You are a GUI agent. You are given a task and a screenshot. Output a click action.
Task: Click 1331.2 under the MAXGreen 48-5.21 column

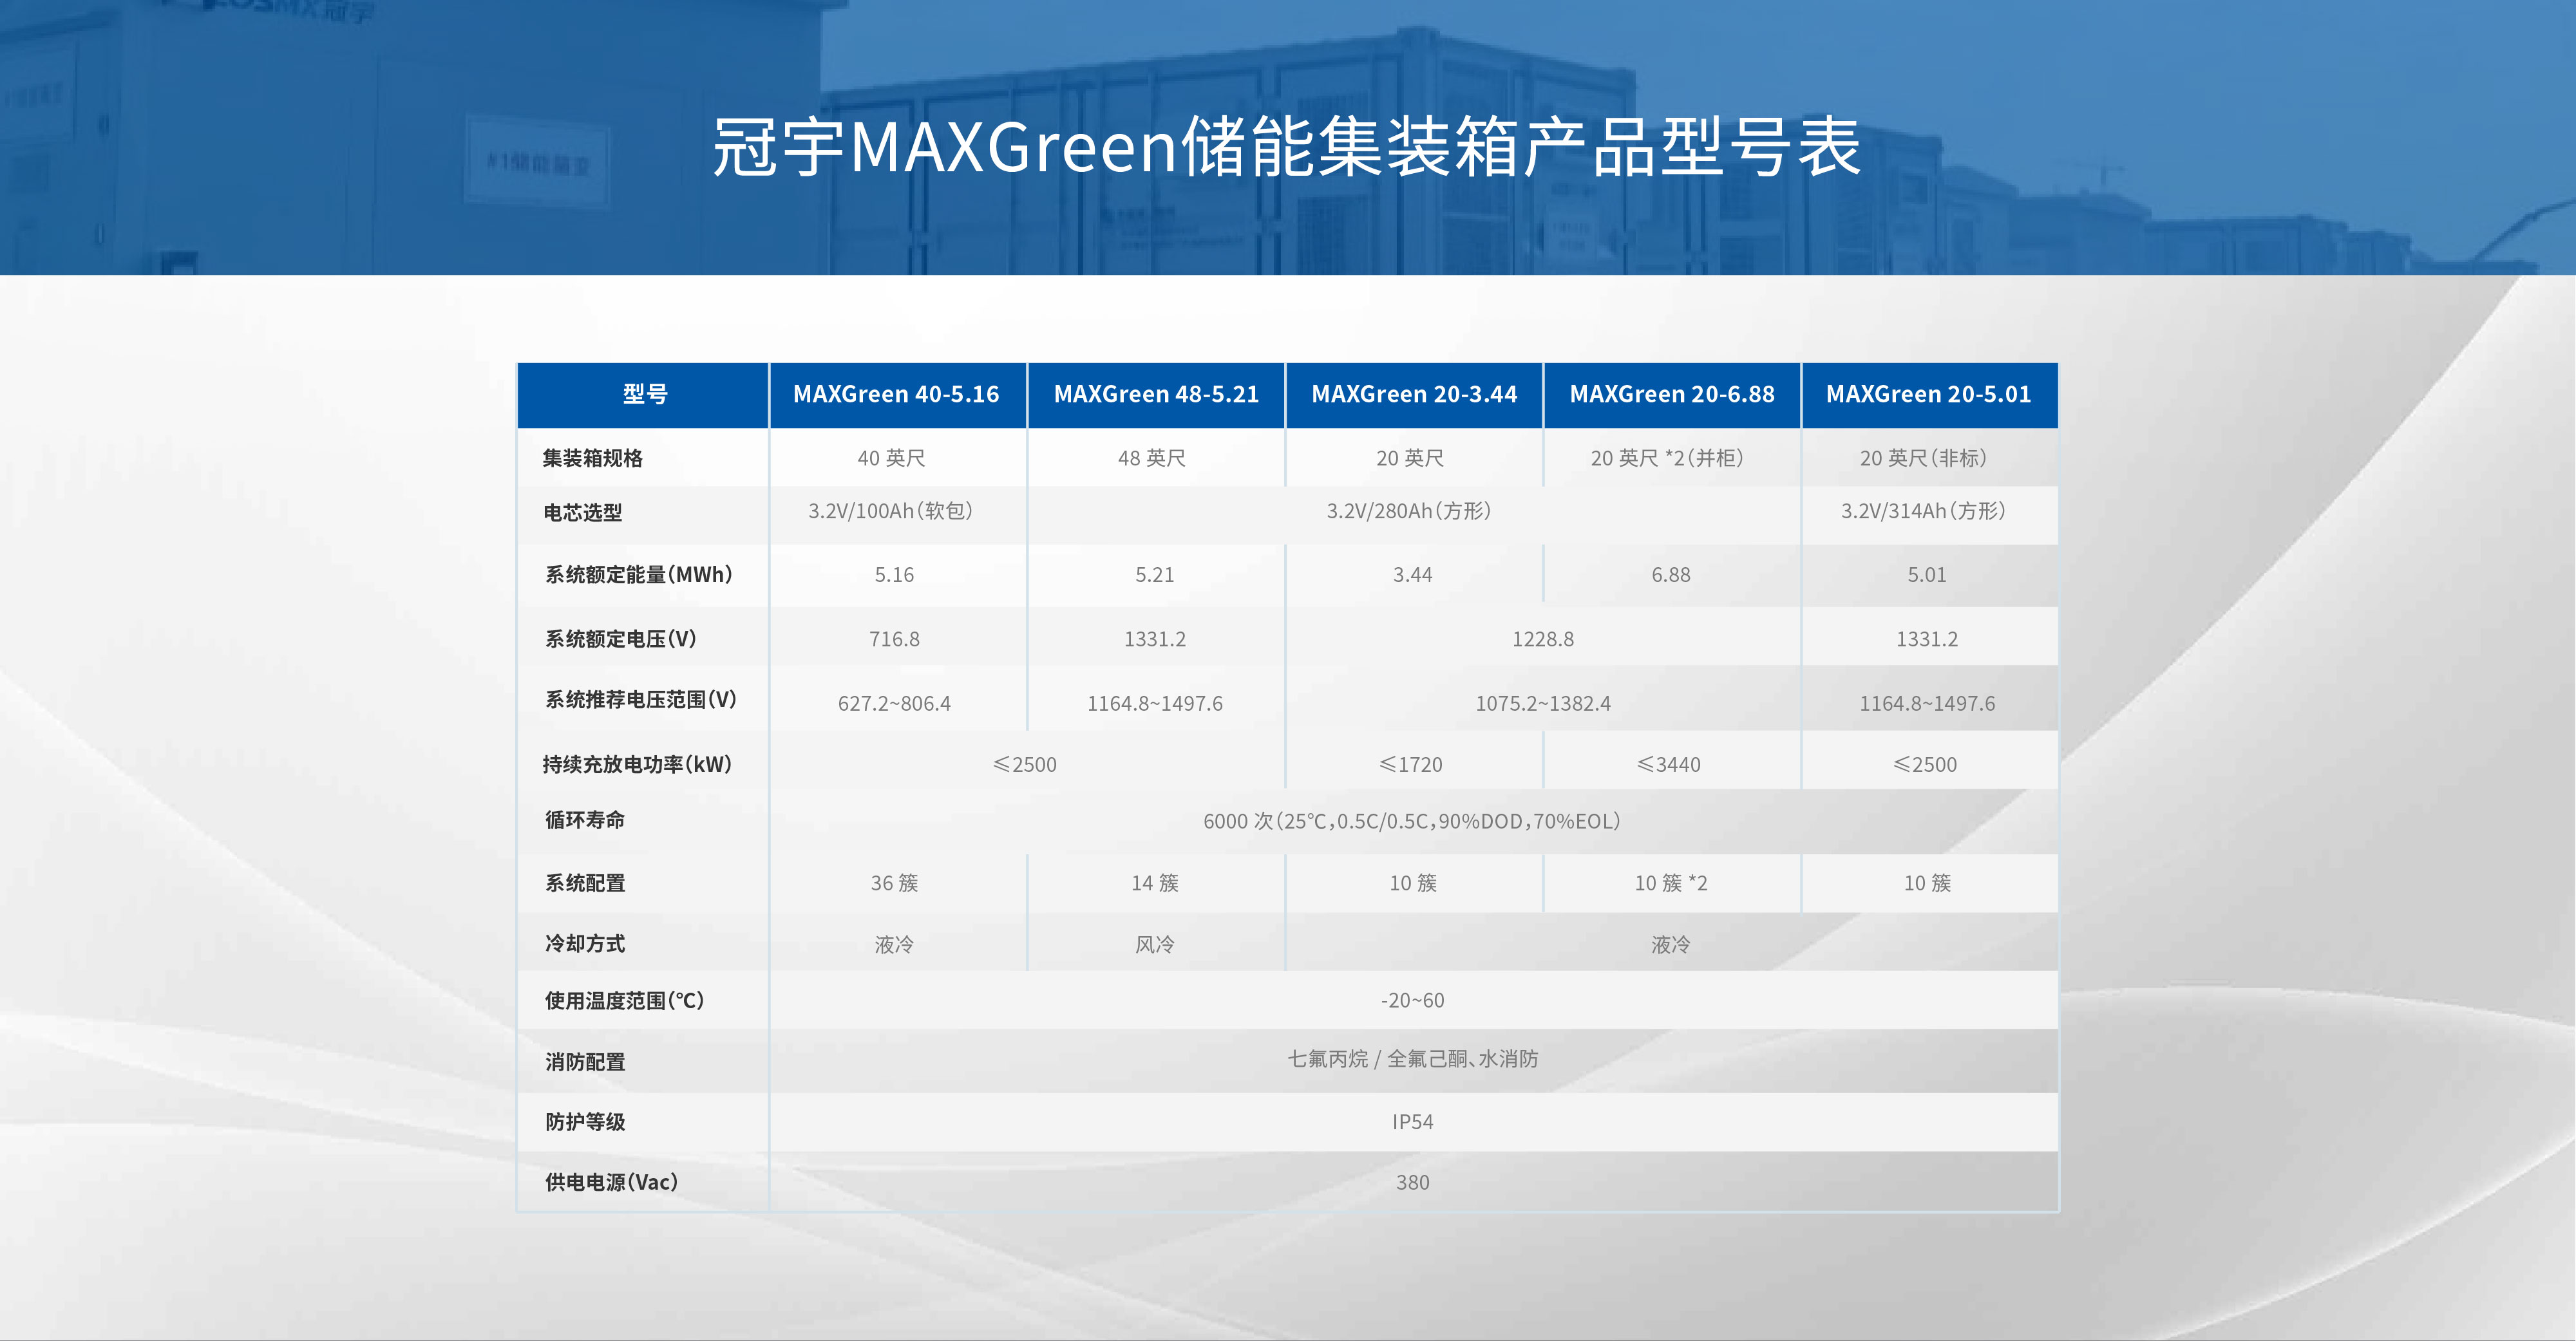1155,639
